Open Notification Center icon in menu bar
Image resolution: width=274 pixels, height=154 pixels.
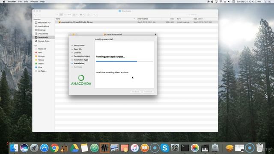click(270, 2)
